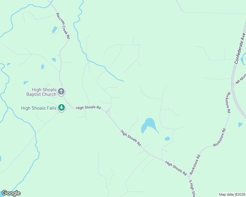246x197 pixels.
Task: Click the Raccoon Creek Rd label
Action: [x=63, y=26]
